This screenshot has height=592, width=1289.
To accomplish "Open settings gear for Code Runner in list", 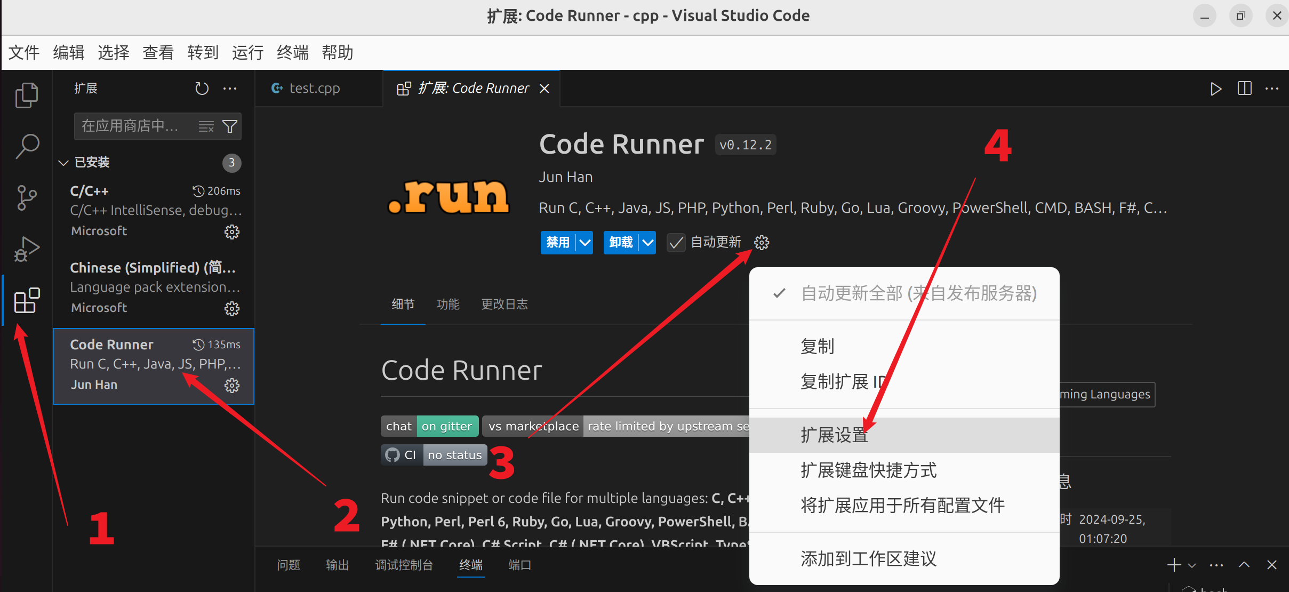I will [232, 385].
